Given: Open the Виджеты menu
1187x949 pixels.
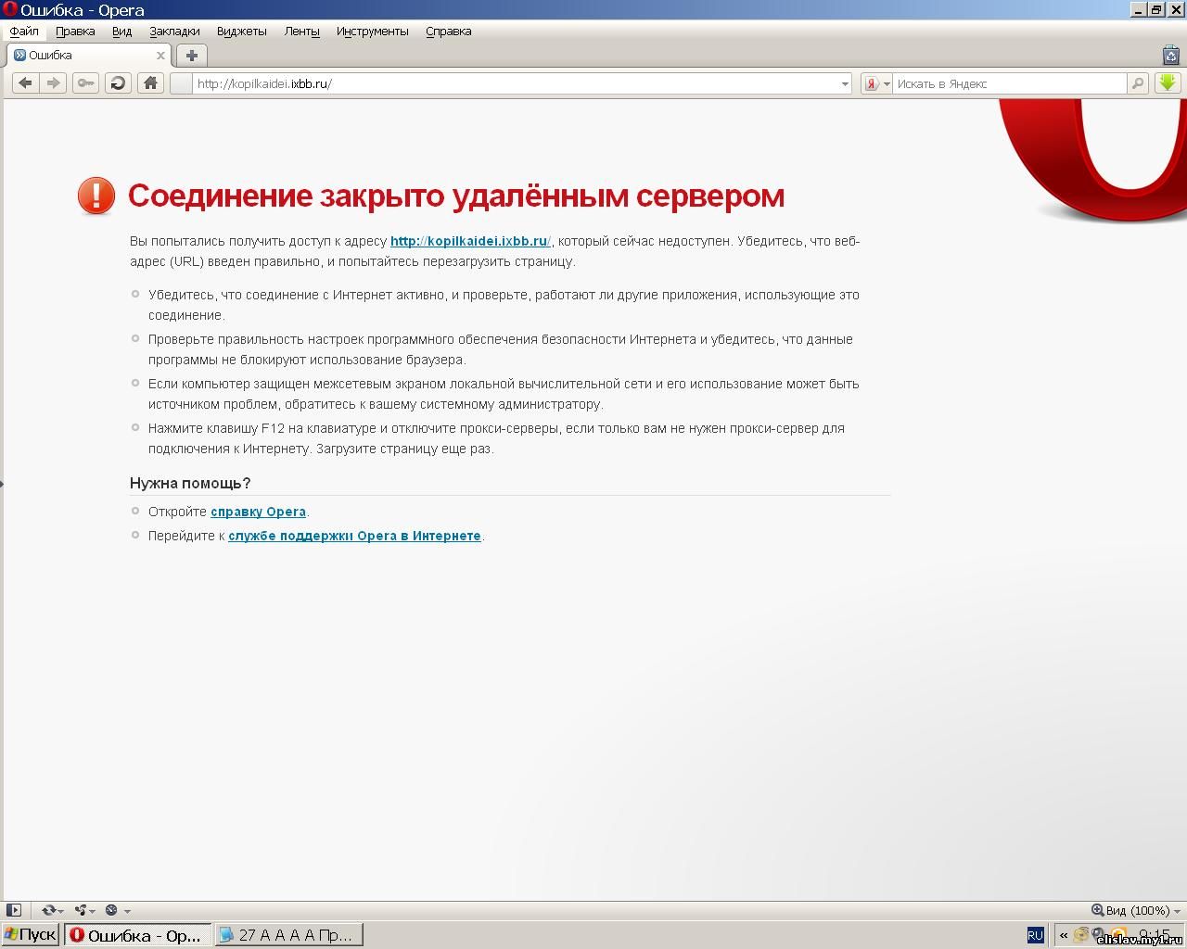Looking at the screenshot, I should point(241,31).
